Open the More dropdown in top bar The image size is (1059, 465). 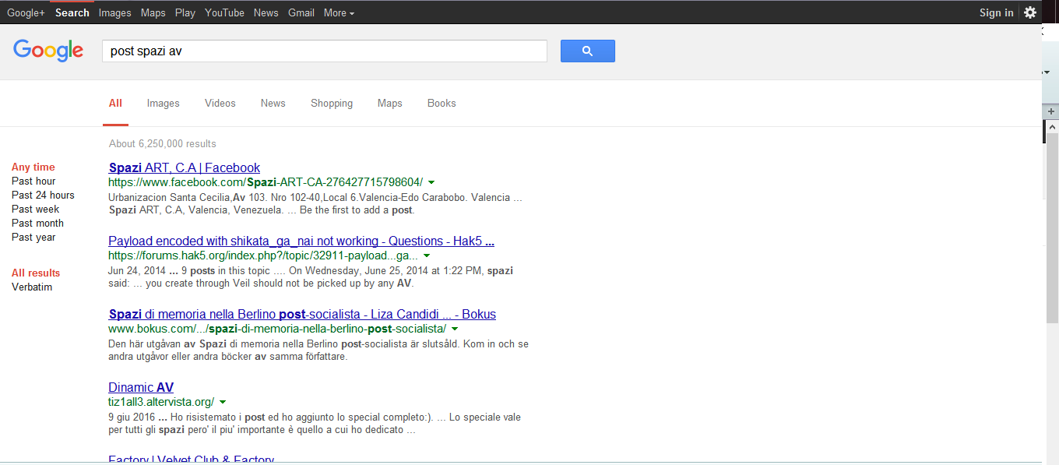click(339, 12)
